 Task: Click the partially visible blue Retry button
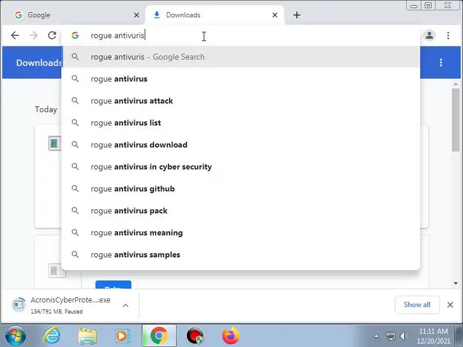click(113, 285)
